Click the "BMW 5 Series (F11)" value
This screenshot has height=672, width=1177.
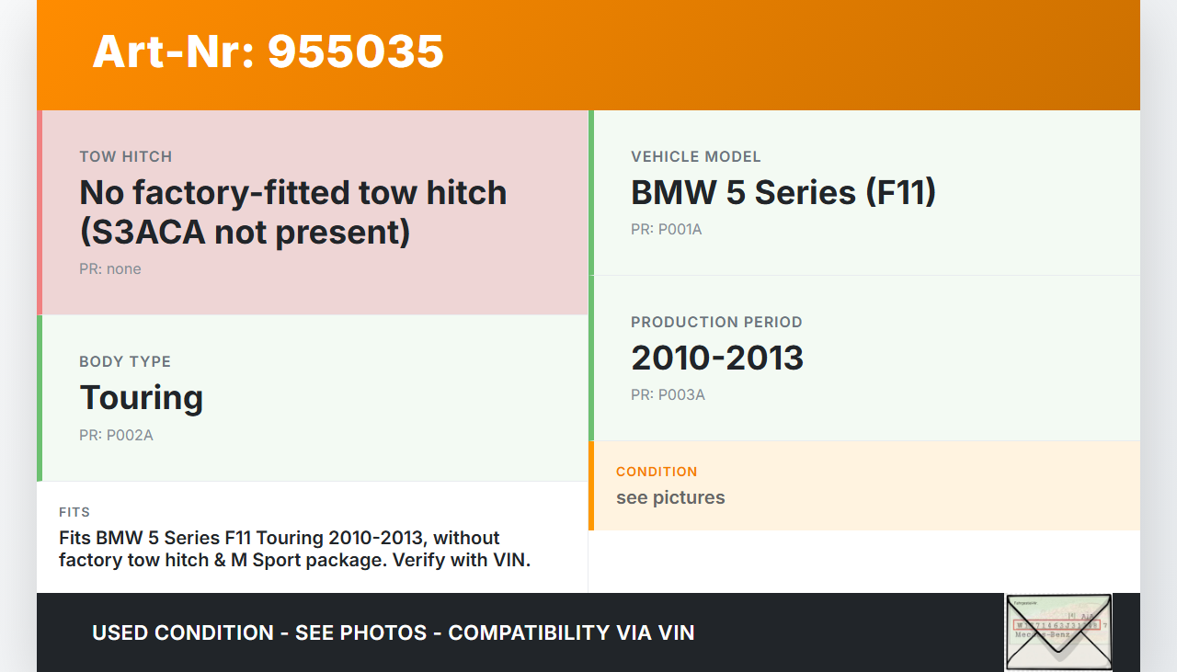[x=783, y=193]
